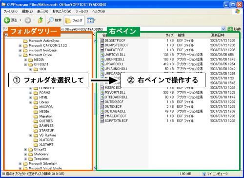
Task: Select the JPLAUNCH.DLL file icon
Action: 102,69
